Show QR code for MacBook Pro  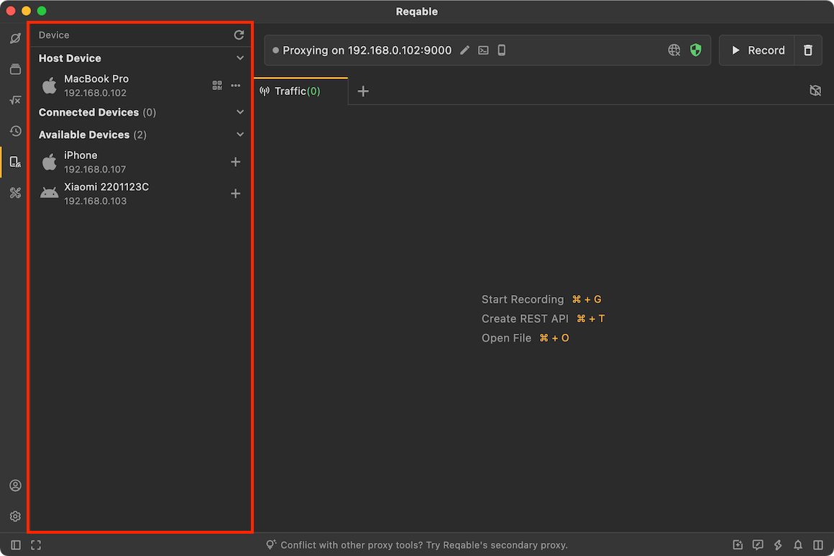pyautogui.click(x=217, y=85)
